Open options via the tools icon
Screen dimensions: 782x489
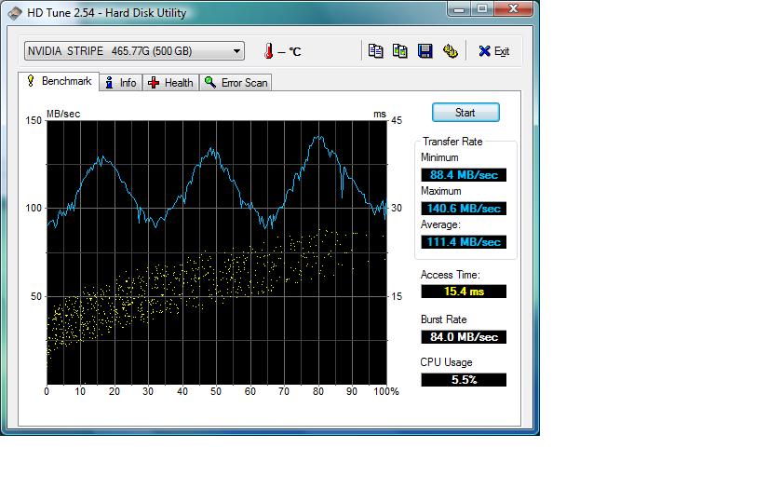(x=450, y=51)
